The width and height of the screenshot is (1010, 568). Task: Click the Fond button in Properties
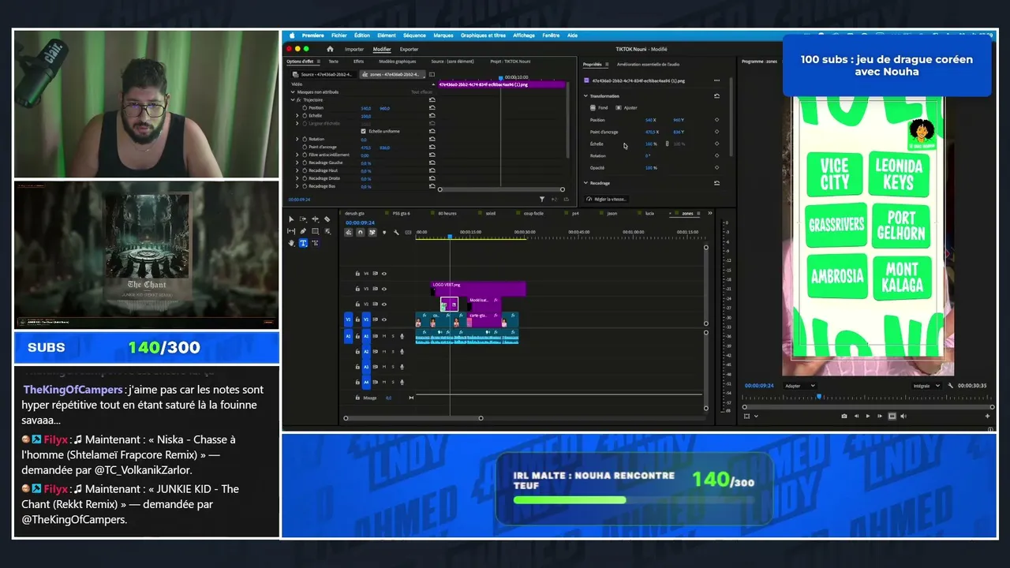click(600, 108)
